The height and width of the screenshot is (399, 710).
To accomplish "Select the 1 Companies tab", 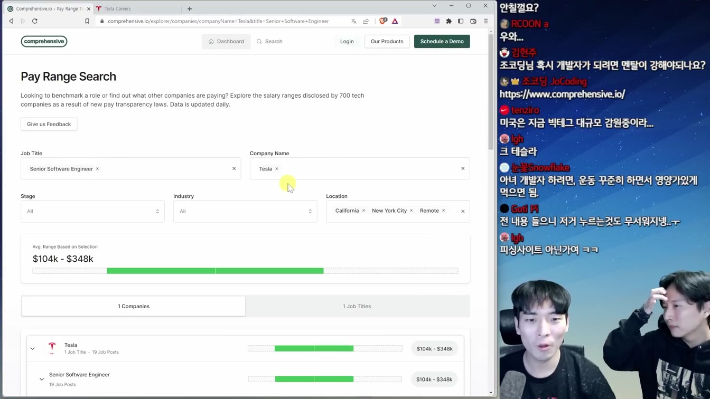I will click(x=134, y=306).
